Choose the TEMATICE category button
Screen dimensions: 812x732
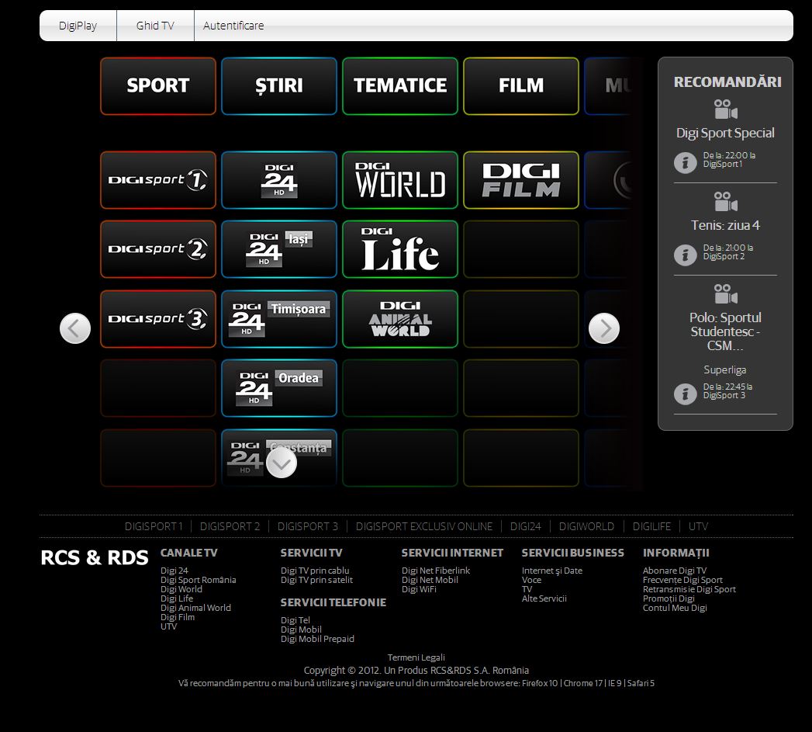[399, 85]
